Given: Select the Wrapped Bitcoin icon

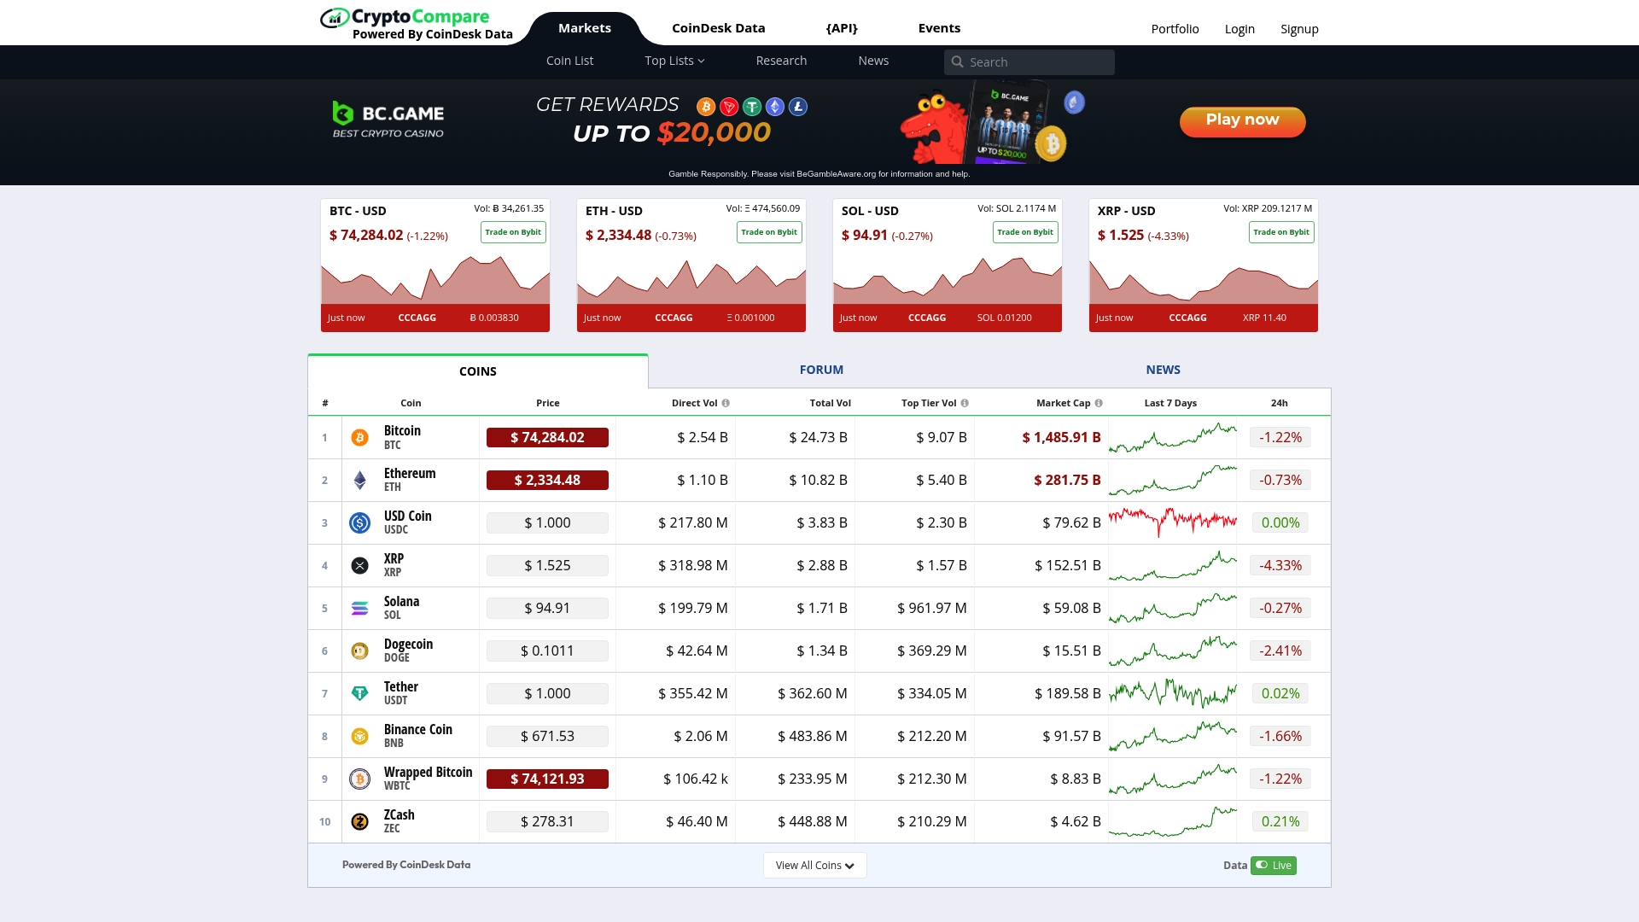Looking at the screenshot, I should [x=360, y=779].
